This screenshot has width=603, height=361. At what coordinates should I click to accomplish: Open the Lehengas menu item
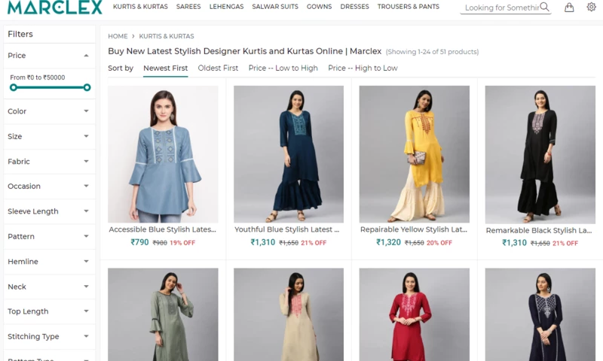point(227,7)
